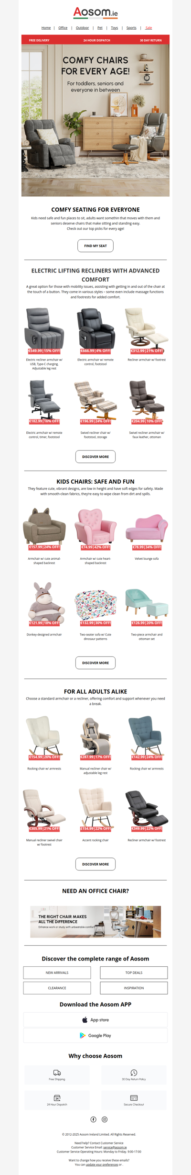Click DISCOVER MORE under electric recliners
191x1175 pixels.
click(x=95, y=457)
